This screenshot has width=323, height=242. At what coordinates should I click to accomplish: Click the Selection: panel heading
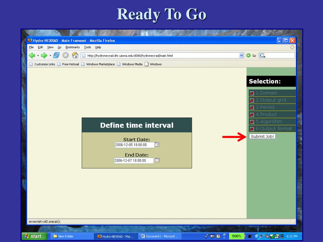[x=265, y=81]
